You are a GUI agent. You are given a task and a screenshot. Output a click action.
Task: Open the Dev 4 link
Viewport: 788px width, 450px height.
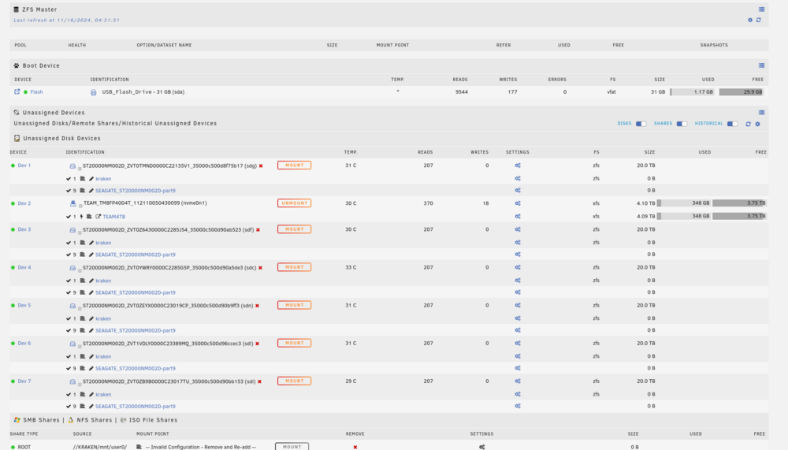point(24,267)
